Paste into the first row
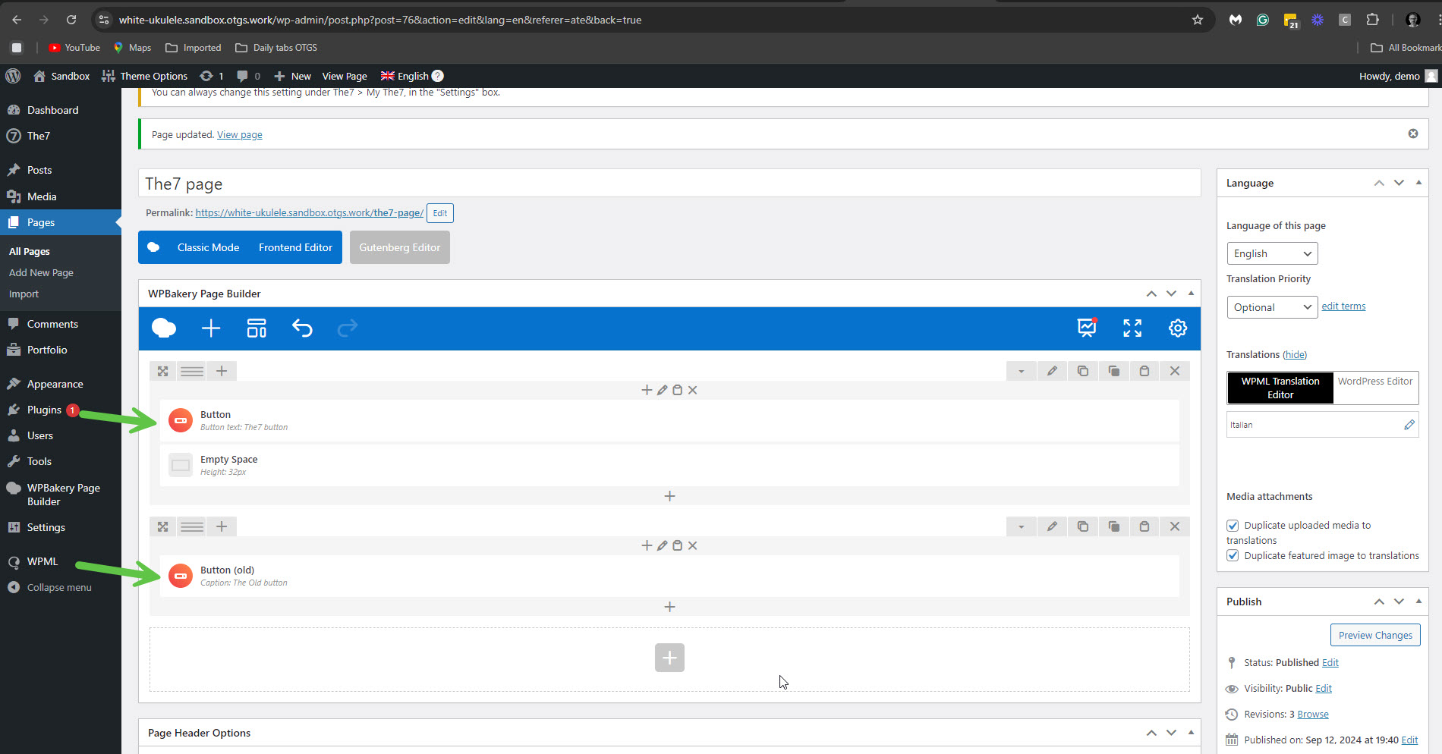The width and height of the screenshot is (1442, 754). [x=1144, y=371]
